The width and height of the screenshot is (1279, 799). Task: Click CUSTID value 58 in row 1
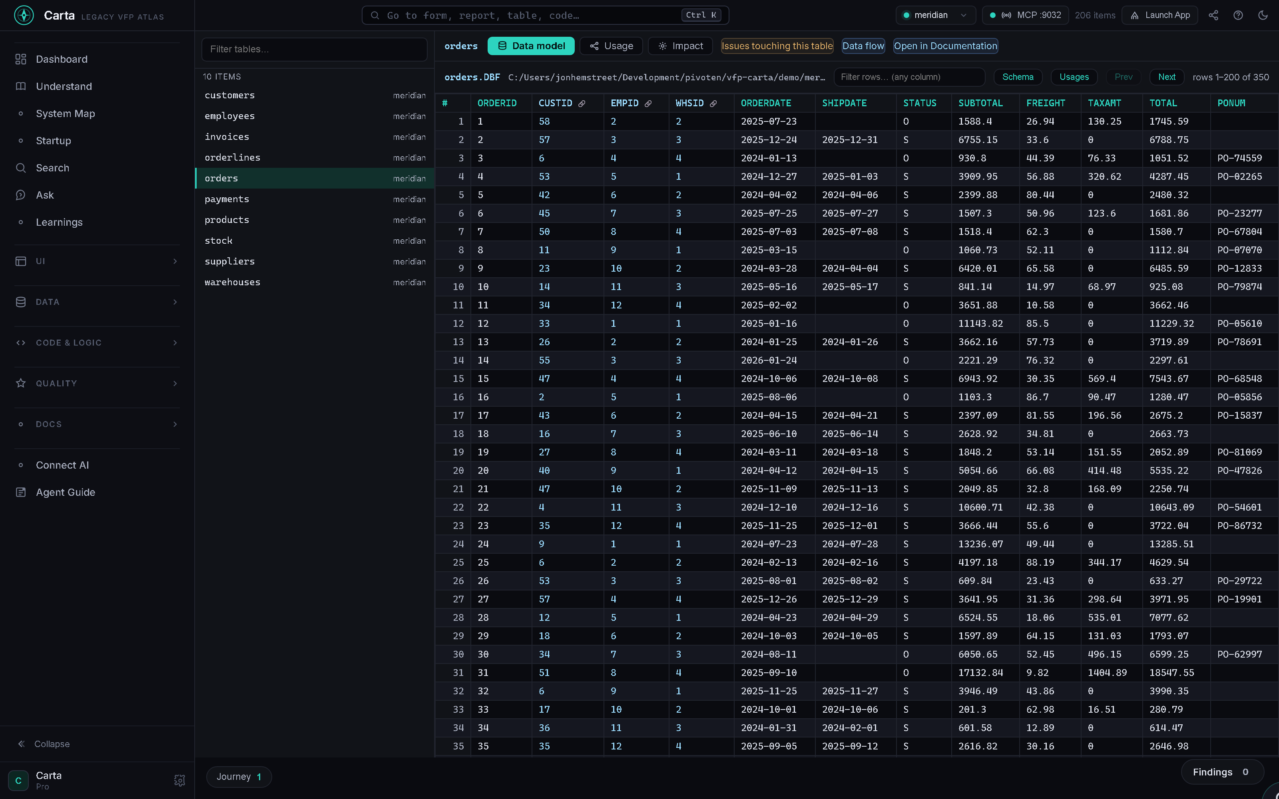click(x=544, y=121)
